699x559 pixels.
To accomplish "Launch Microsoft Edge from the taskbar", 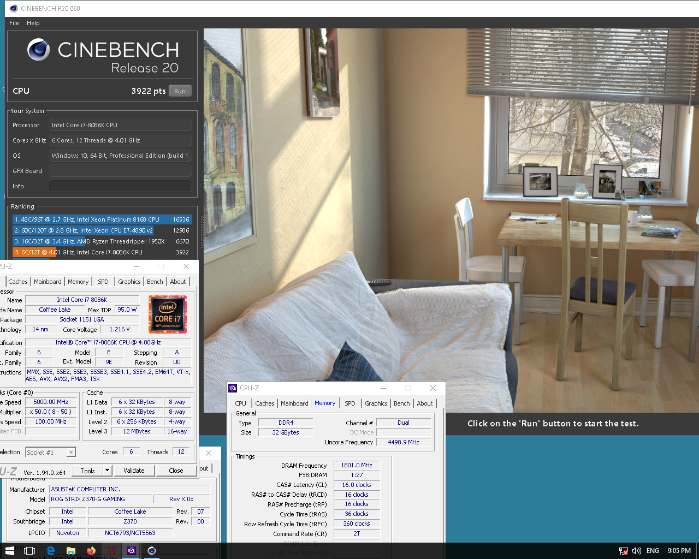I will click(51, 551).
